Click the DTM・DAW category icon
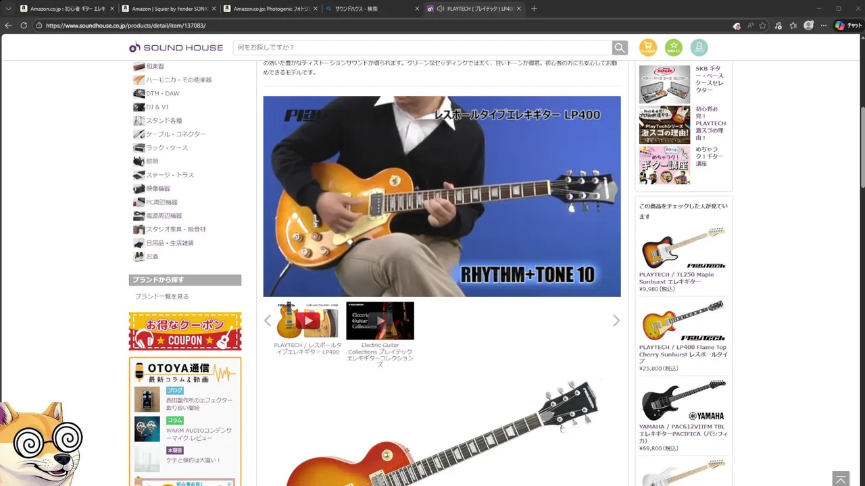Viewport: 865px width, 486px height. (x=139, y=93)
